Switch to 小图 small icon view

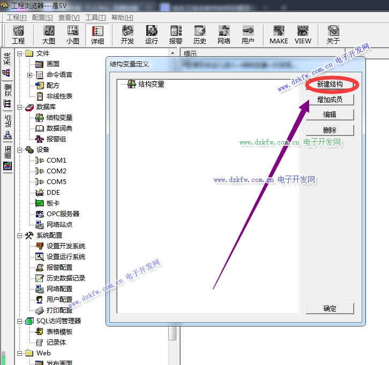click(73, 35)
